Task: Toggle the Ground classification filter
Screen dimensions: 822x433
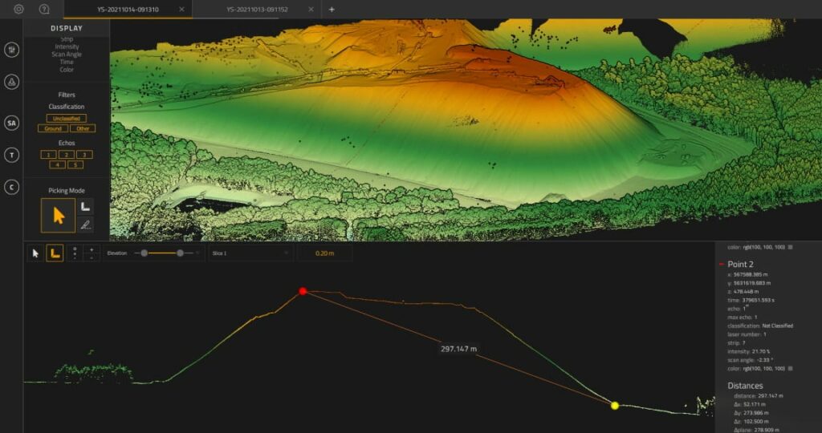Action: coord(53,128)
